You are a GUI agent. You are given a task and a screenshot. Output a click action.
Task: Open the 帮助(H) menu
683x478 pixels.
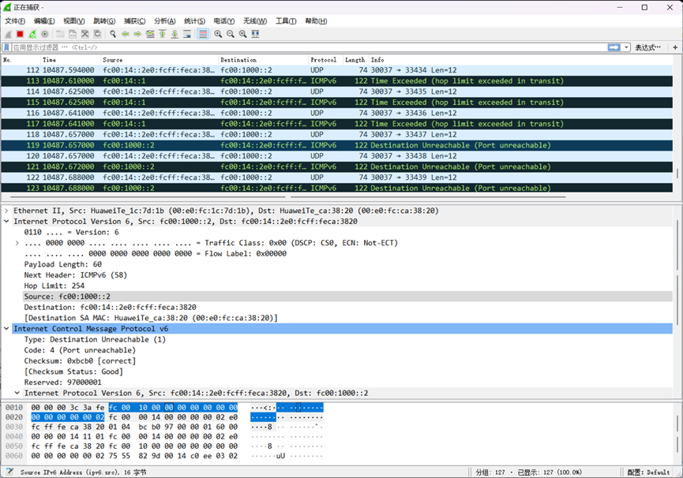click(x=317, y=21)
